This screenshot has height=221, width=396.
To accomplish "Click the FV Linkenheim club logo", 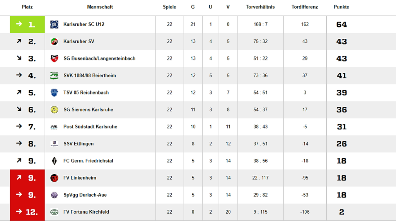I will click(54, 178).
